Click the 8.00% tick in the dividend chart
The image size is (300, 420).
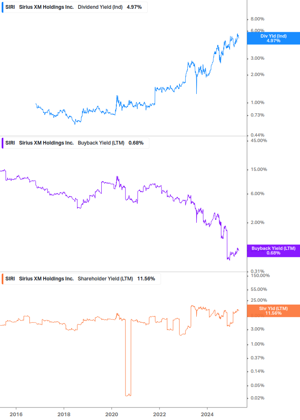(x=257, y=19)
